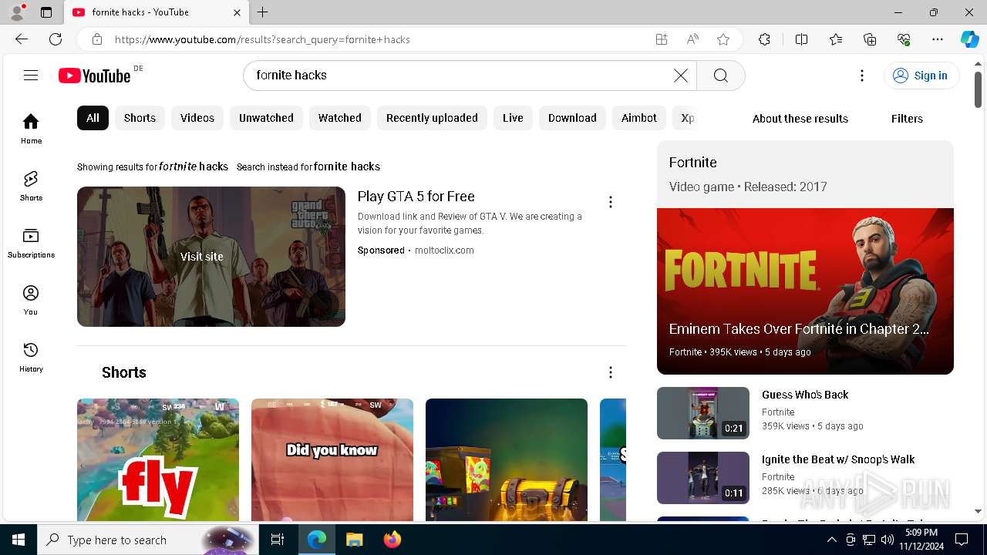
Task: Open Ignite the Beat w/ Snoop's Walk video
Action: coord(838,459)
